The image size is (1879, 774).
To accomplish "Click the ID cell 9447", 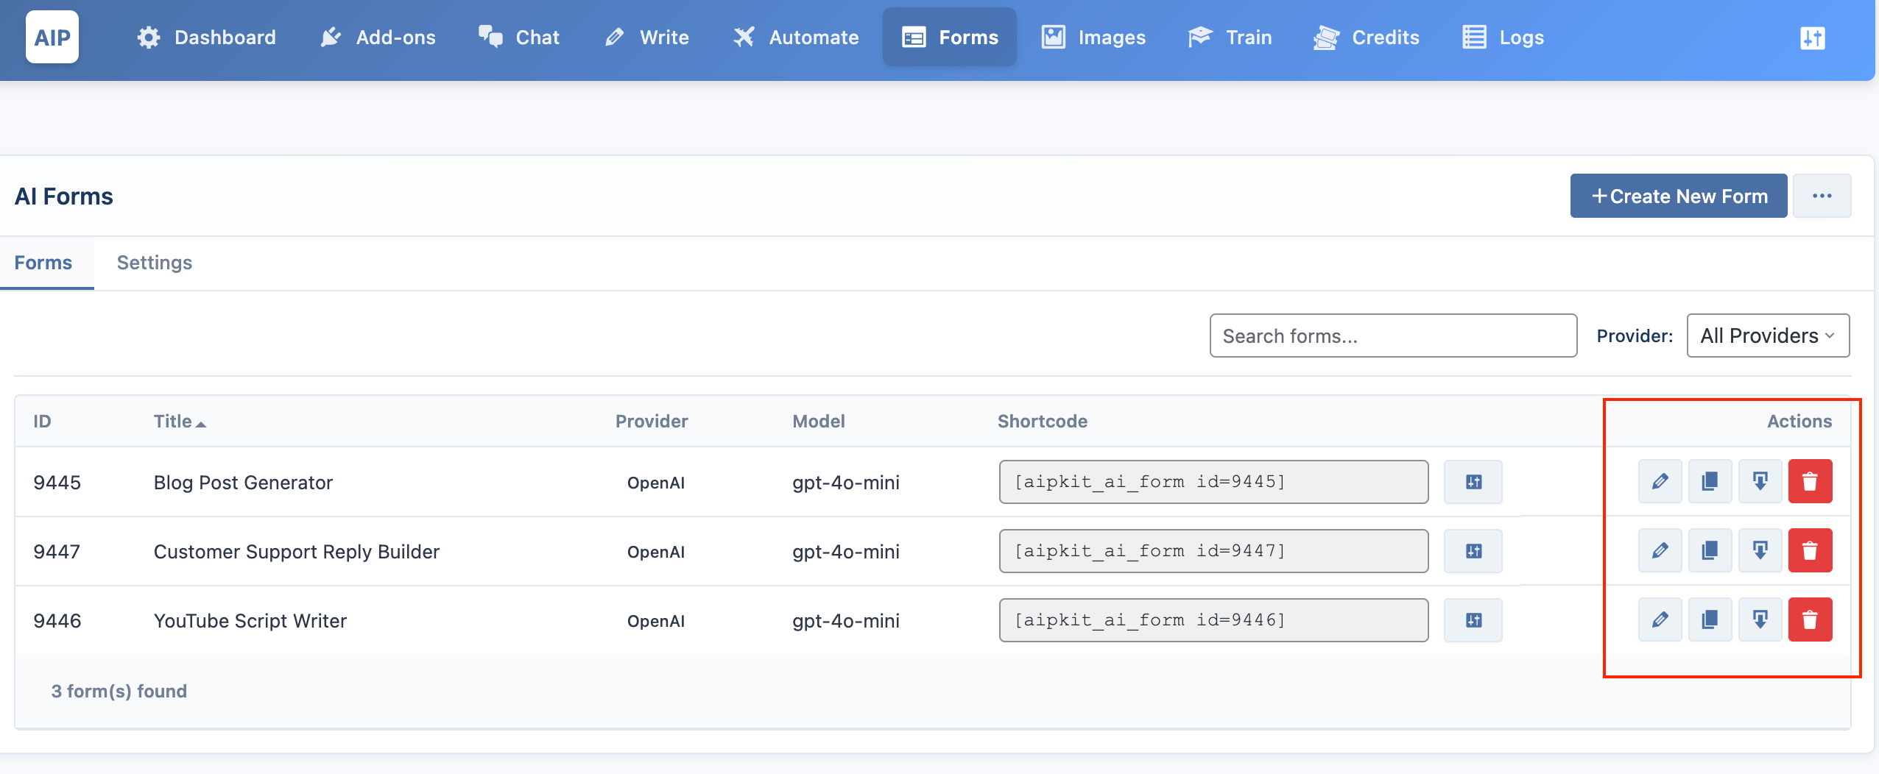I will [x=57, y=552].
